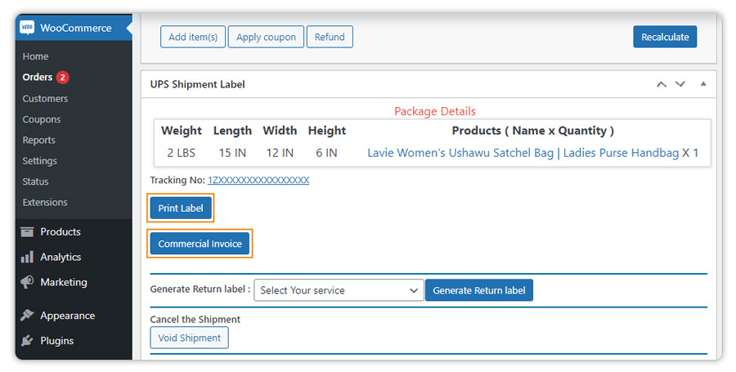Click the Marketing megaphone icon
The width and height of the screenshot is (736, 372).
[x=27, y=282]
